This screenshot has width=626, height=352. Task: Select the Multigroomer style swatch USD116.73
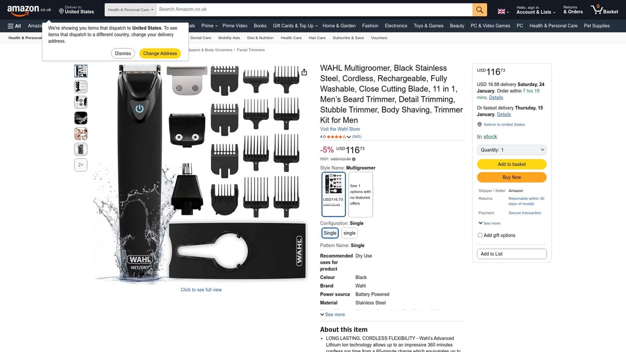[x=333, y=194]
